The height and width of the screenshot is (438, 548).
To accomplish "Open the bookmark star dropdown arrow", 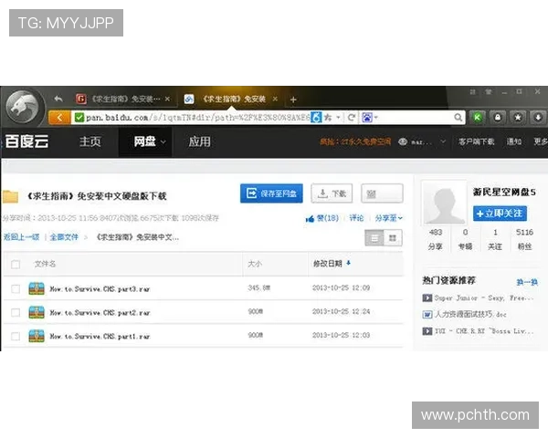I will [338, 118].
